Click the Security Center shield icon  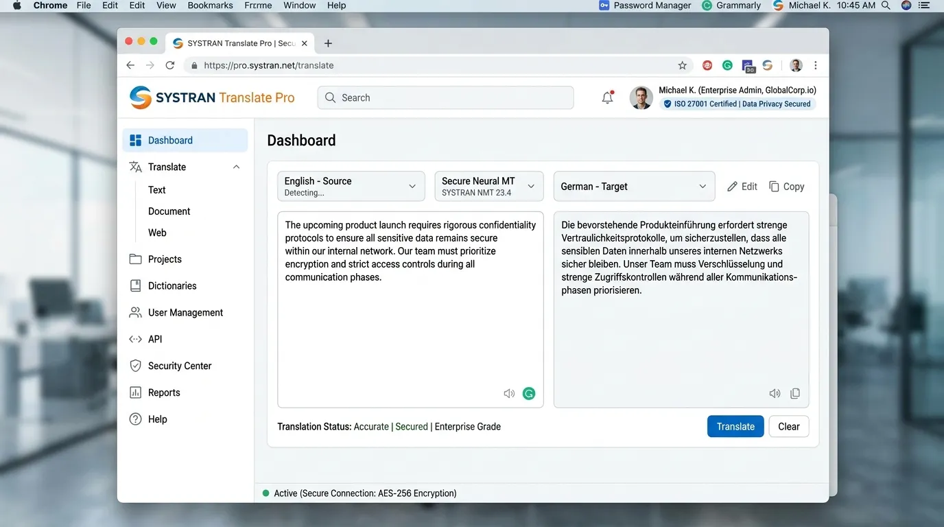pyautogui.click(x=135, y=366)
